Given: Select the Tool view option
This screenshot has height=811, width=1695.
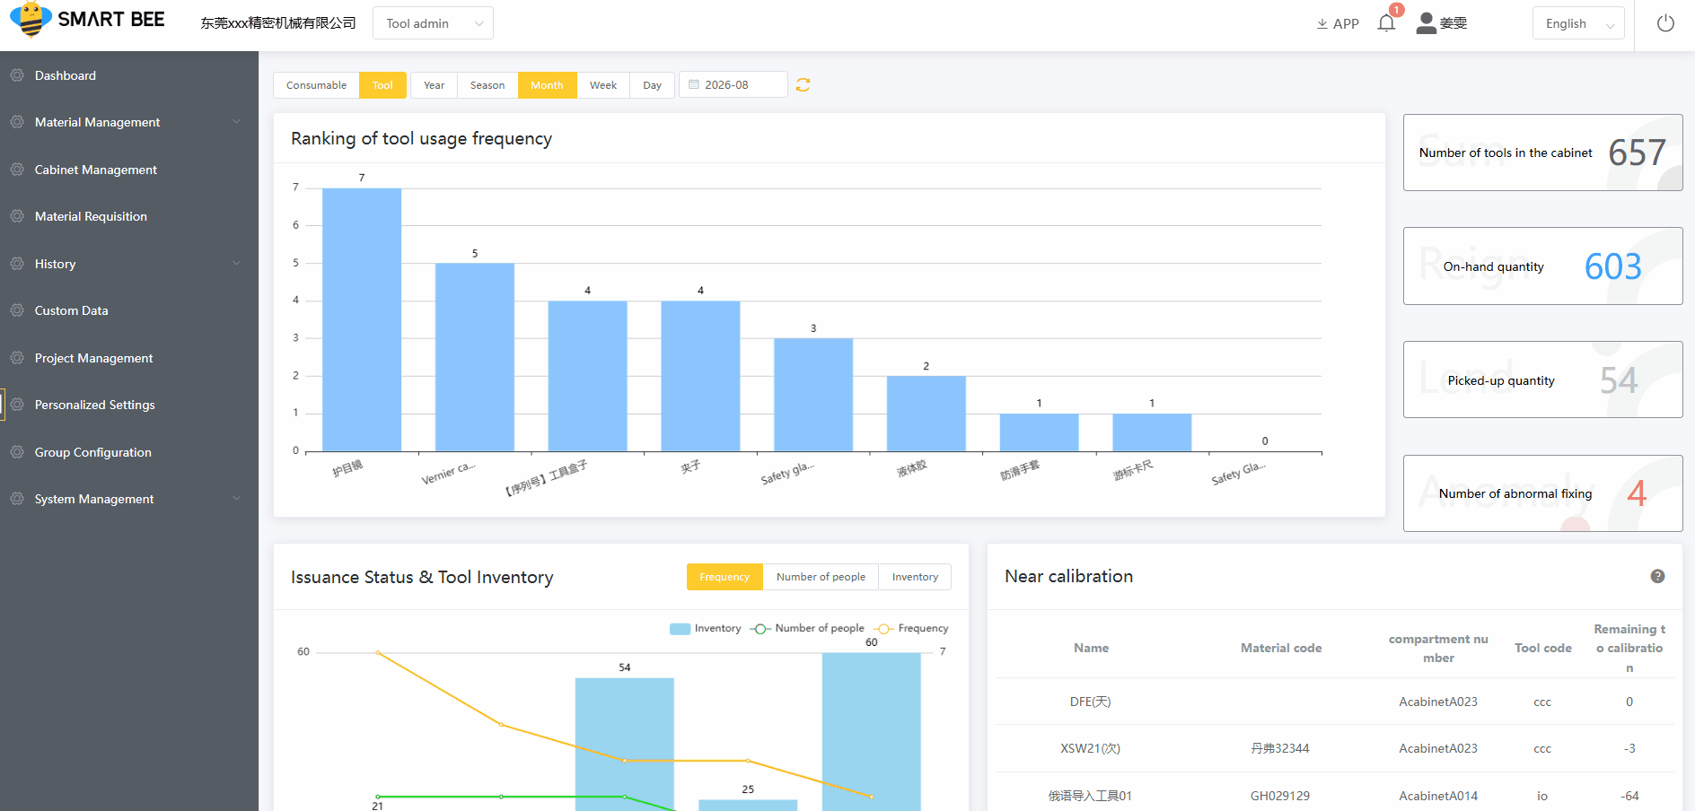Looking at the screenshot, I should [382, 85].
